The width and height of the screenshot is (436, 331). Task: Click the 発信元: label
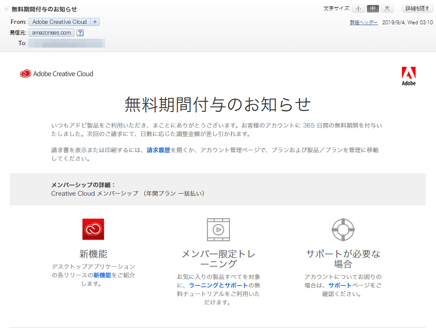pyautogui.click(x=18, y=33)
